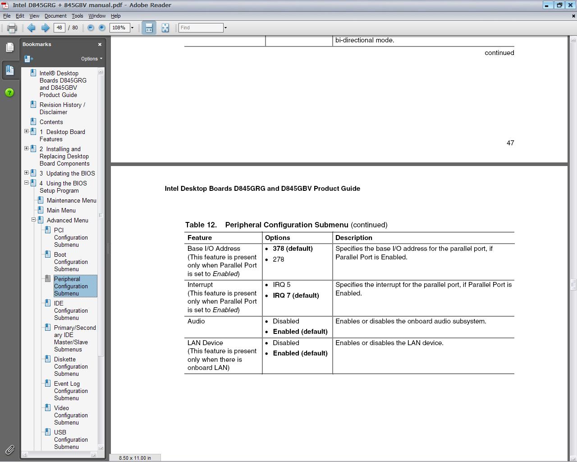Click the document vertical scrollbar thumb
577x462 pixels.
coord(573,285)
